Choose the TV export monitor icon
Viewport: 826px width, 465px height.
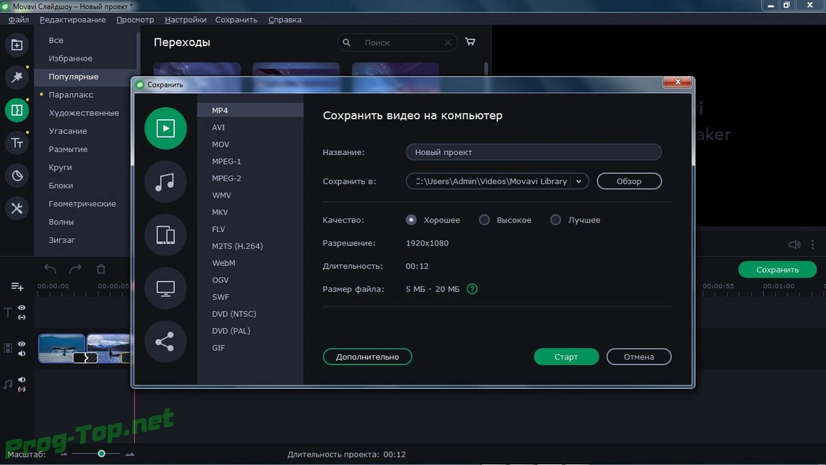click(165, 289)
